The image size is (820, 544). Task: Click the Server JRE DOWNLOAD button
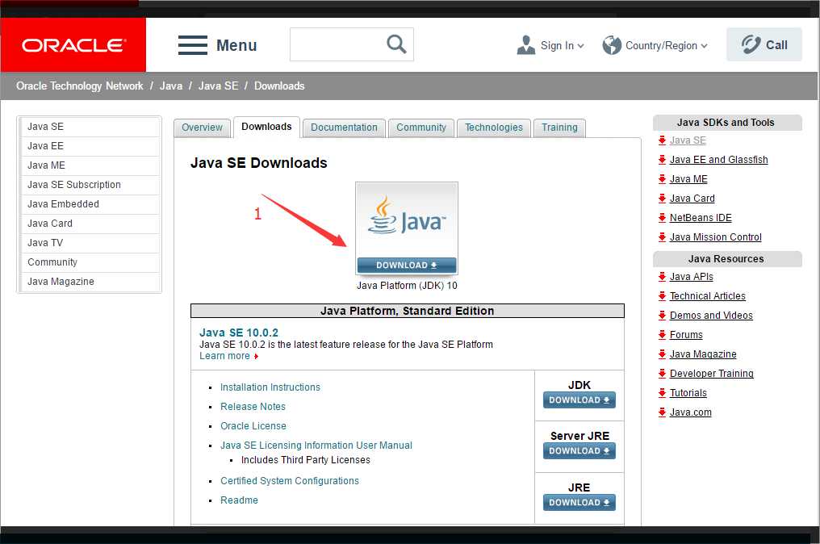pyautogui.click(x=579, y=451)
